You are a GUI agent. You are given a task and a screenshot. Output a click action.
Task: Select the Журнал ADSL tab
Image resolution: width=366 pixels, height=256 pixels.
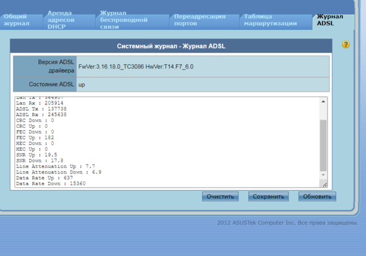pyautogui.click(x=334, y=21)
